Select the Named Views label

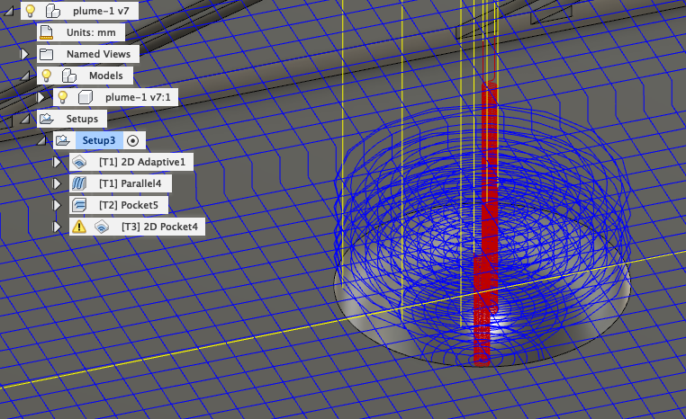(98, 54)
